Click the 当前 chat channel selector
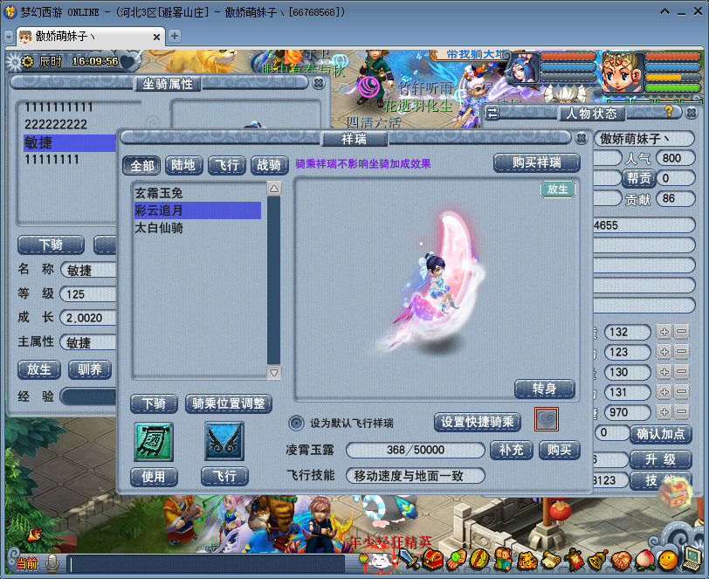 pyautogui.click(x=27, y=563)
